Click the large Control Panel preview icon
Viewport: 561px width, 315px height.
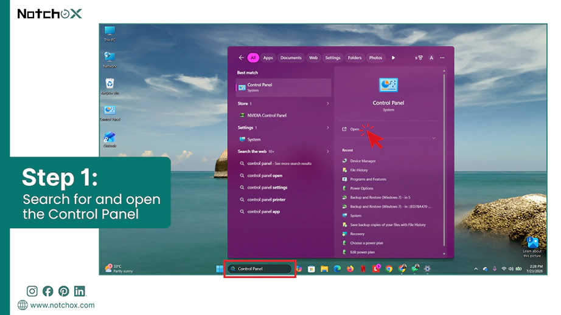388,85
